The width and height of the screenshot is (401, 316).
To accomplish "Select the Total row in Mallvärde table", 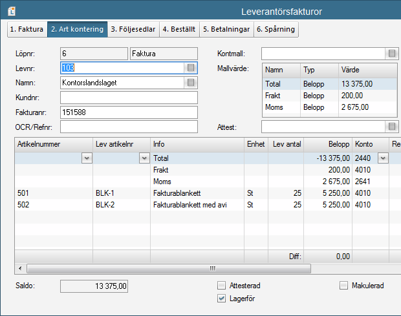I will (330, 84).
